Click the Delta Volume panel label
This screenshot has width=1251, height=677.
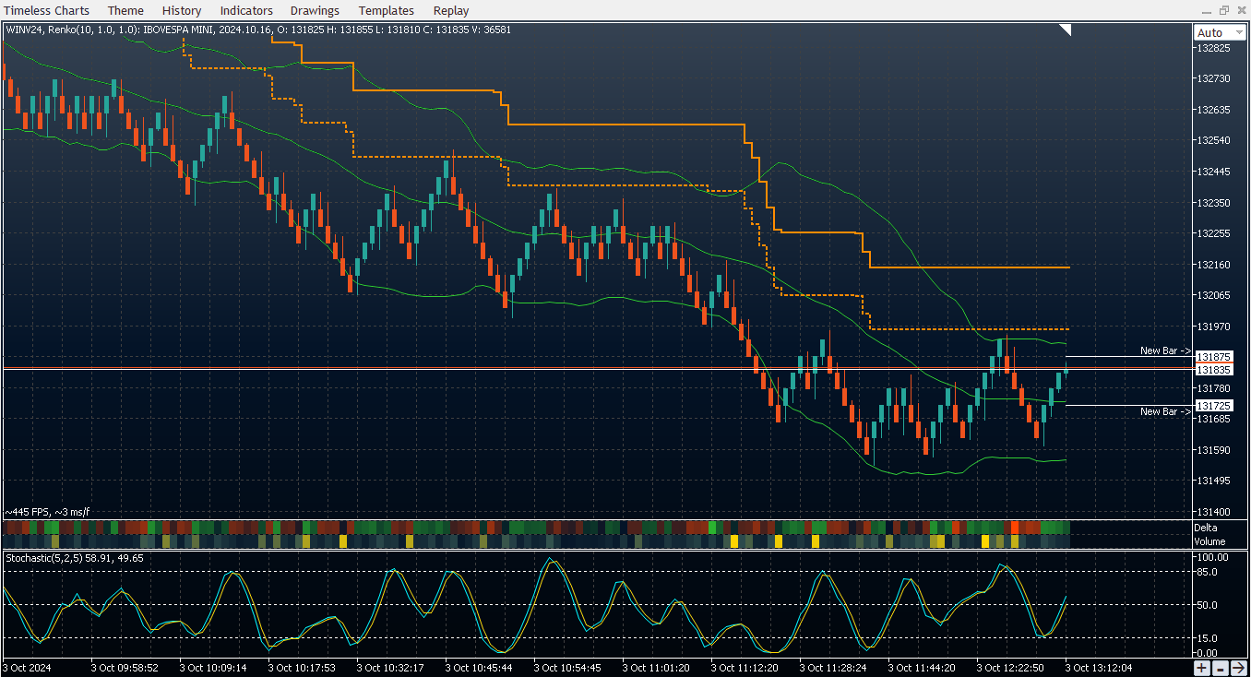1210,535
